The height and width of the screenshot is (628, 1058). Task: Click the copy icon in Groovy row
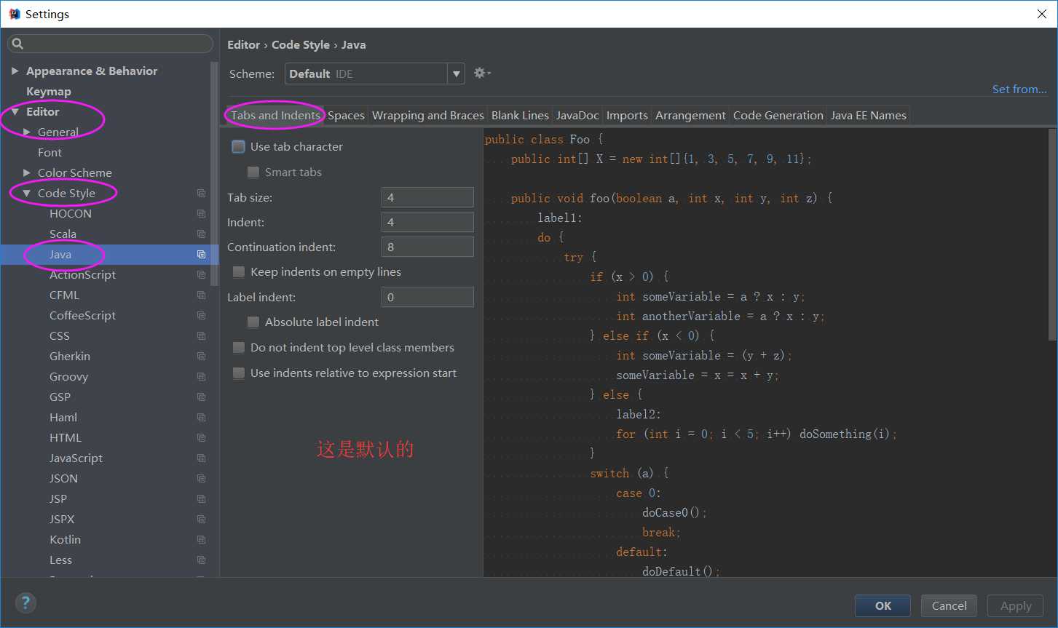tap(201, 377)
